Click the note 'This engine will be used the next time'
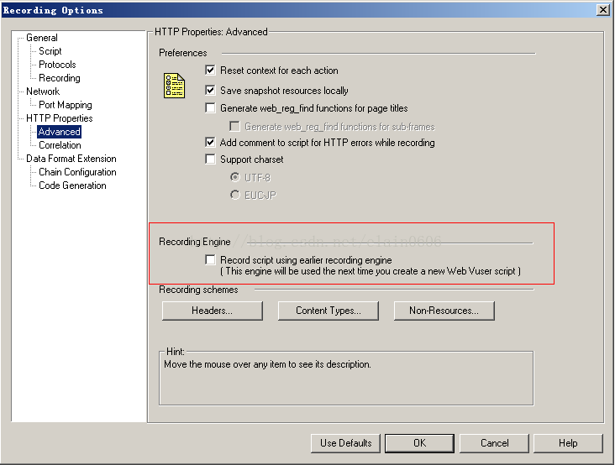Viewport: 615px width, 465px height. click(371, 271)
